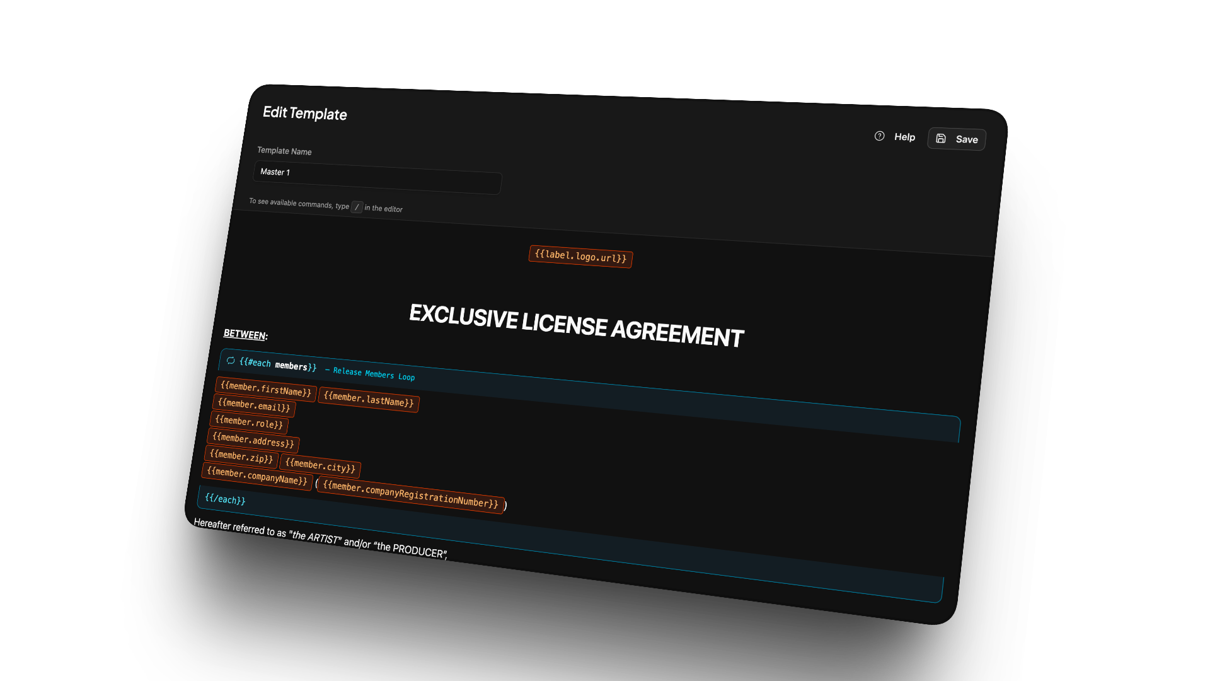The height and width of the screenshot is (681, 1210).
Task: Select the {{member.zip}} token
Action: click(241, 457)
